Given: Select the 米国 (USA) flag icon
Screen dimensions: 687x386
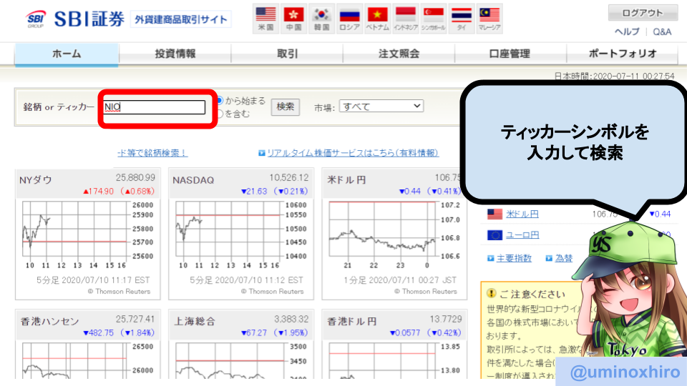Looking at the screenshot, I should [x=265, y=19].
